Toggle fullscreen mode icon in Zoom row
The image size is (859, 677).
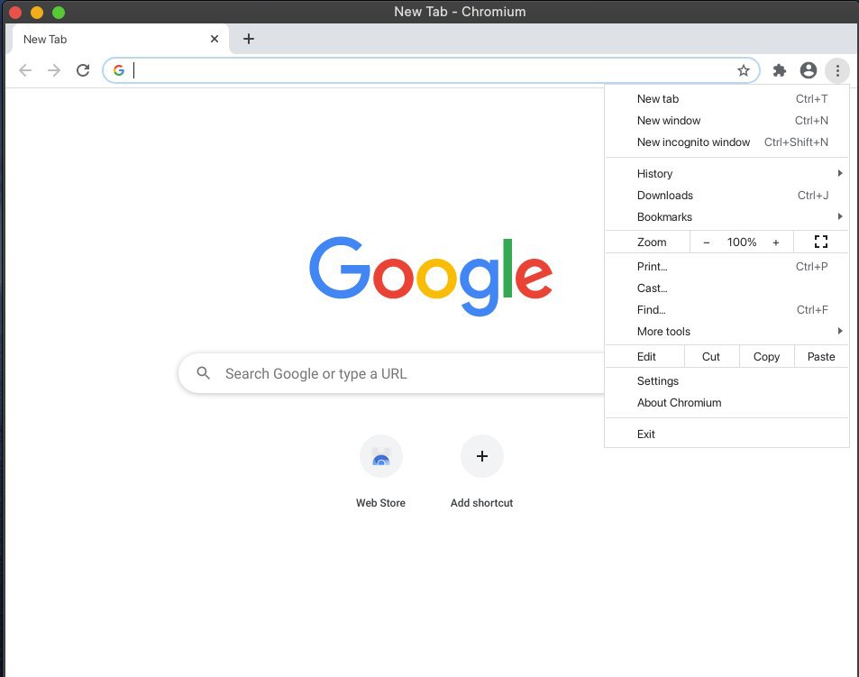(x=820, y=242)
